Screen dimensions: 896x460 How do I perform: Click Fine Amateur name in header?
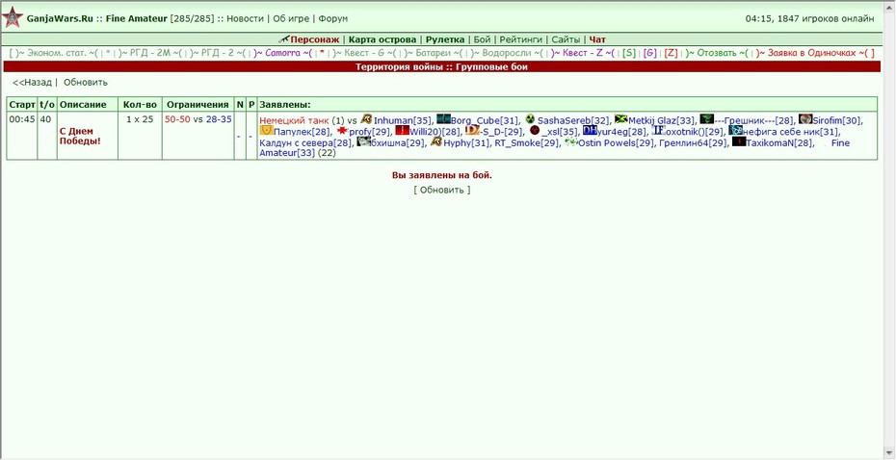(137, 19)
